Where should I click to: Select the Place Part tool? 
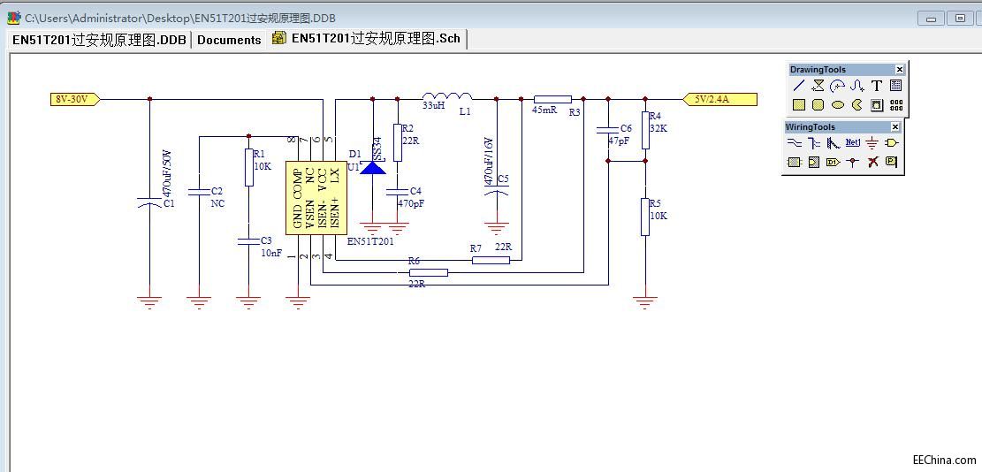pos(891,142)
